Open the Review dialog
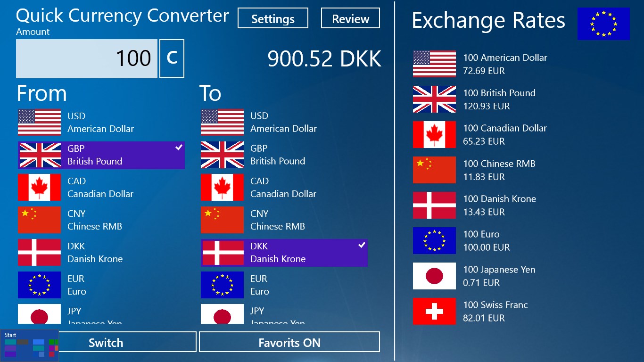 pos(350,18)
